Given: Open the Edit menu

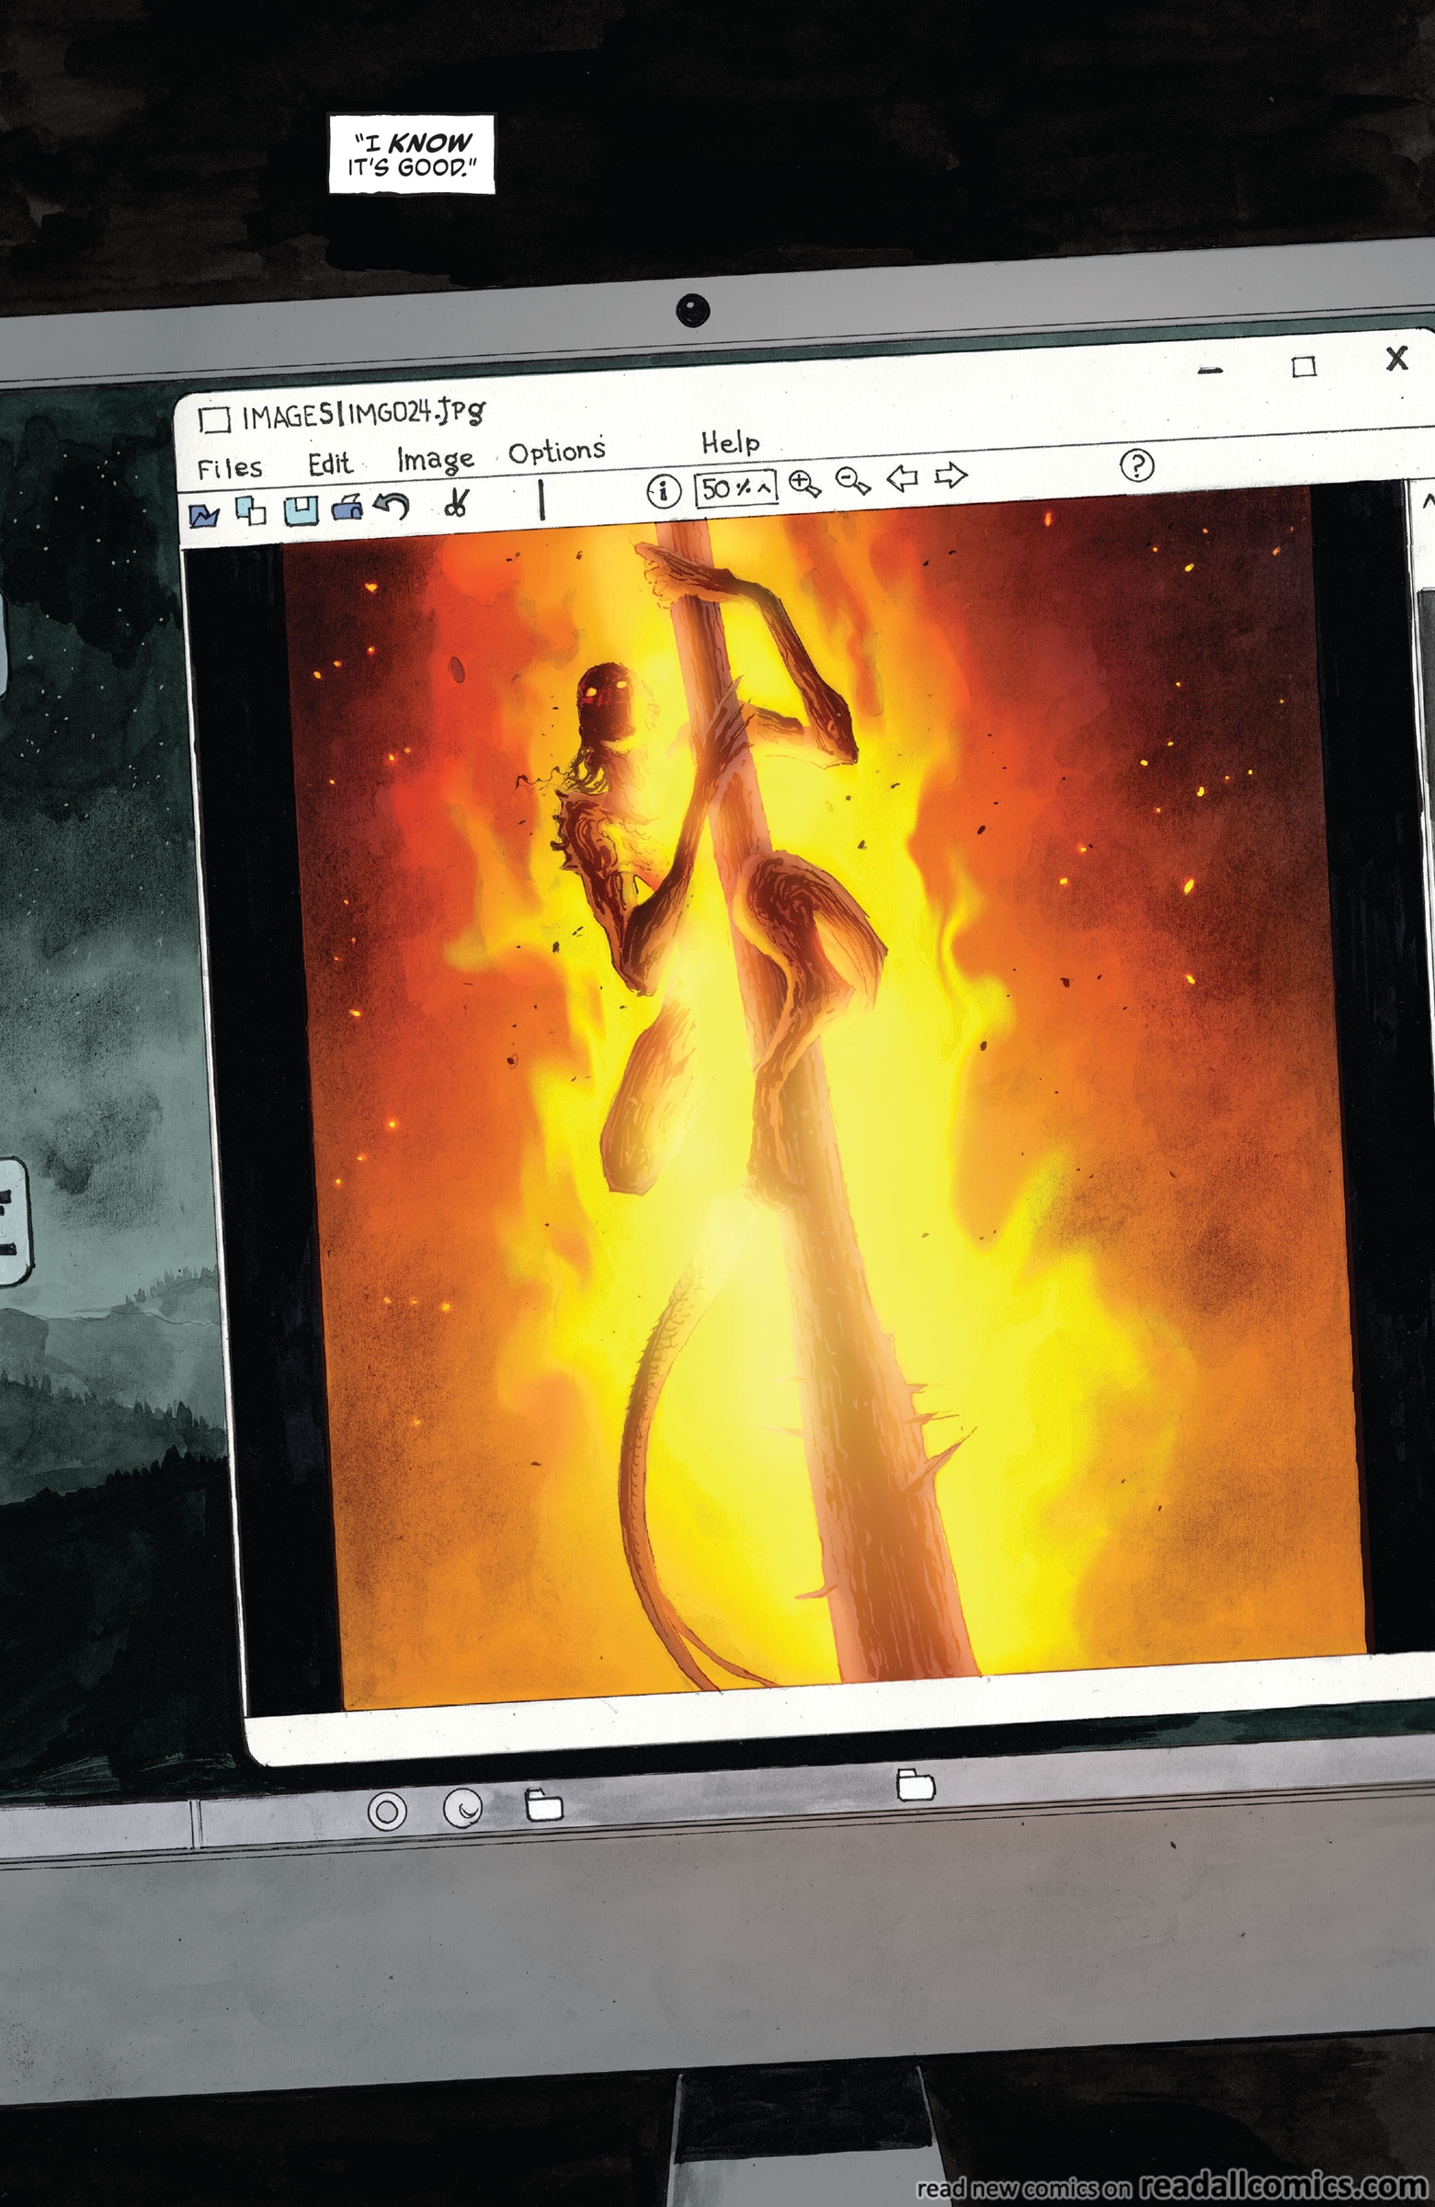Looking at the screenshot, I should [330, 463].
